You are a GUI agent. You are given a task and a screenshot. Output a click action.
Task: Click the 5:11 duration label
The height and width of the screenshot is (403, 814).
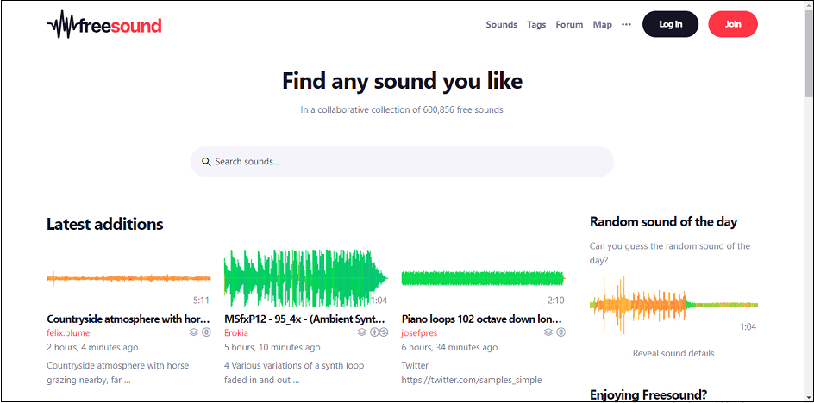pyautogui.click(x=201, y=301)
